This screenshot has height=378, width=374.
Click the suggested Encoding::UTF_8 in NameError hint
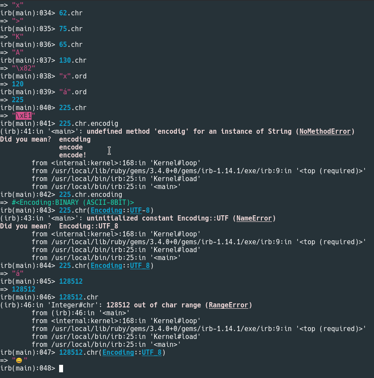pyautogui.click(x=88, y=226)
